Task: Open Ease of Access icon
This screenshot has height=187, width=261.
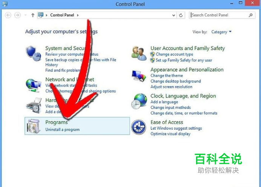Action: coord(138,127)
